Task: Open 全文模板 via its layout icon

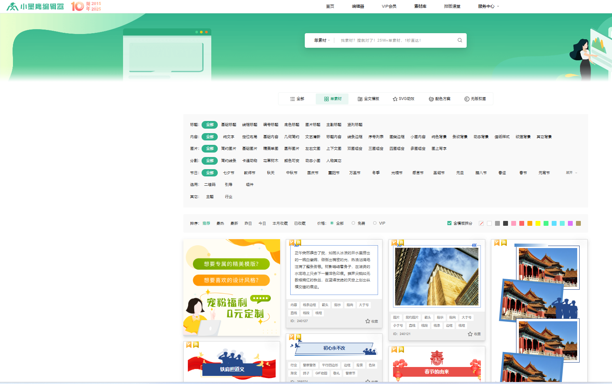Action: 360,99
